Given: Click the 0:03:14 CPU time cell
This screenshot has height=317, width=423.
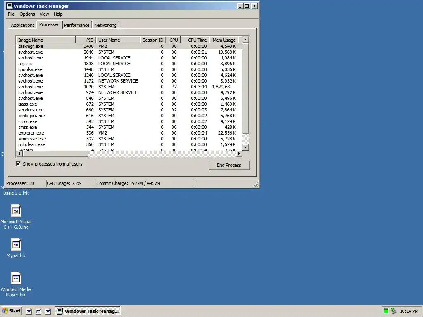Looking at the screenshot, I should pos(199,87).
